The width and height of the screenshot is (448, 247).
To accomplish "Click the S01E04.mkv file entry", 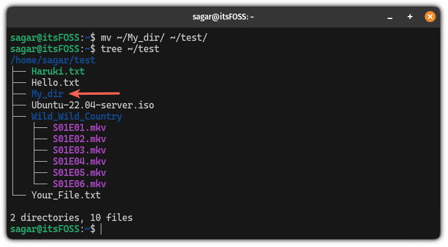I will 79,161.
